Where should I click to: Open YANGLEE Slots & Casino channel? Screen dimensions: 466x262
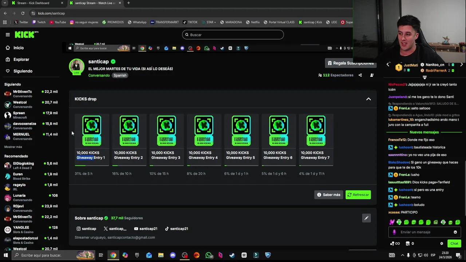(x=31, y=230)
